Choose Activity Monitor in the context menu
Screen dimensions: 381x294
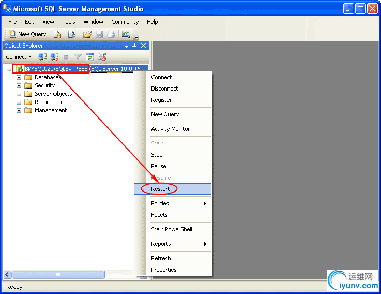173,129
